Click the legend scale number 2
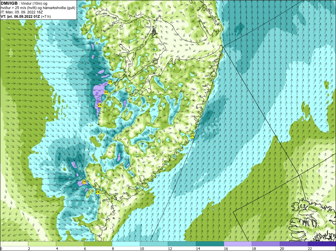Viewport: 336px width, 251px height. coord(29,249)
